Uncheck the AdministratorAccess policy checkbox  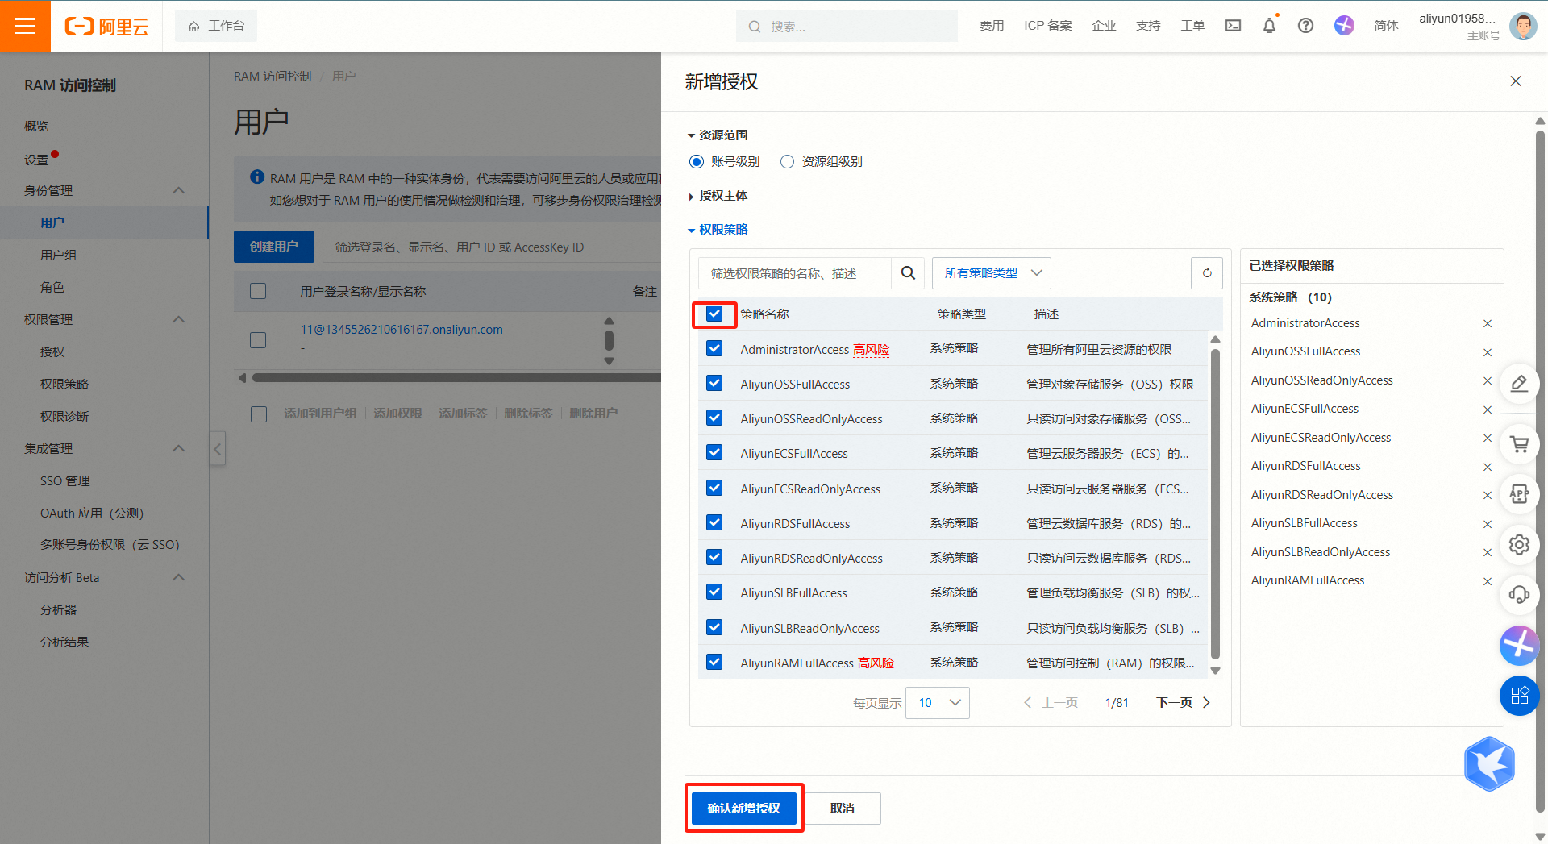click(714, 348)
